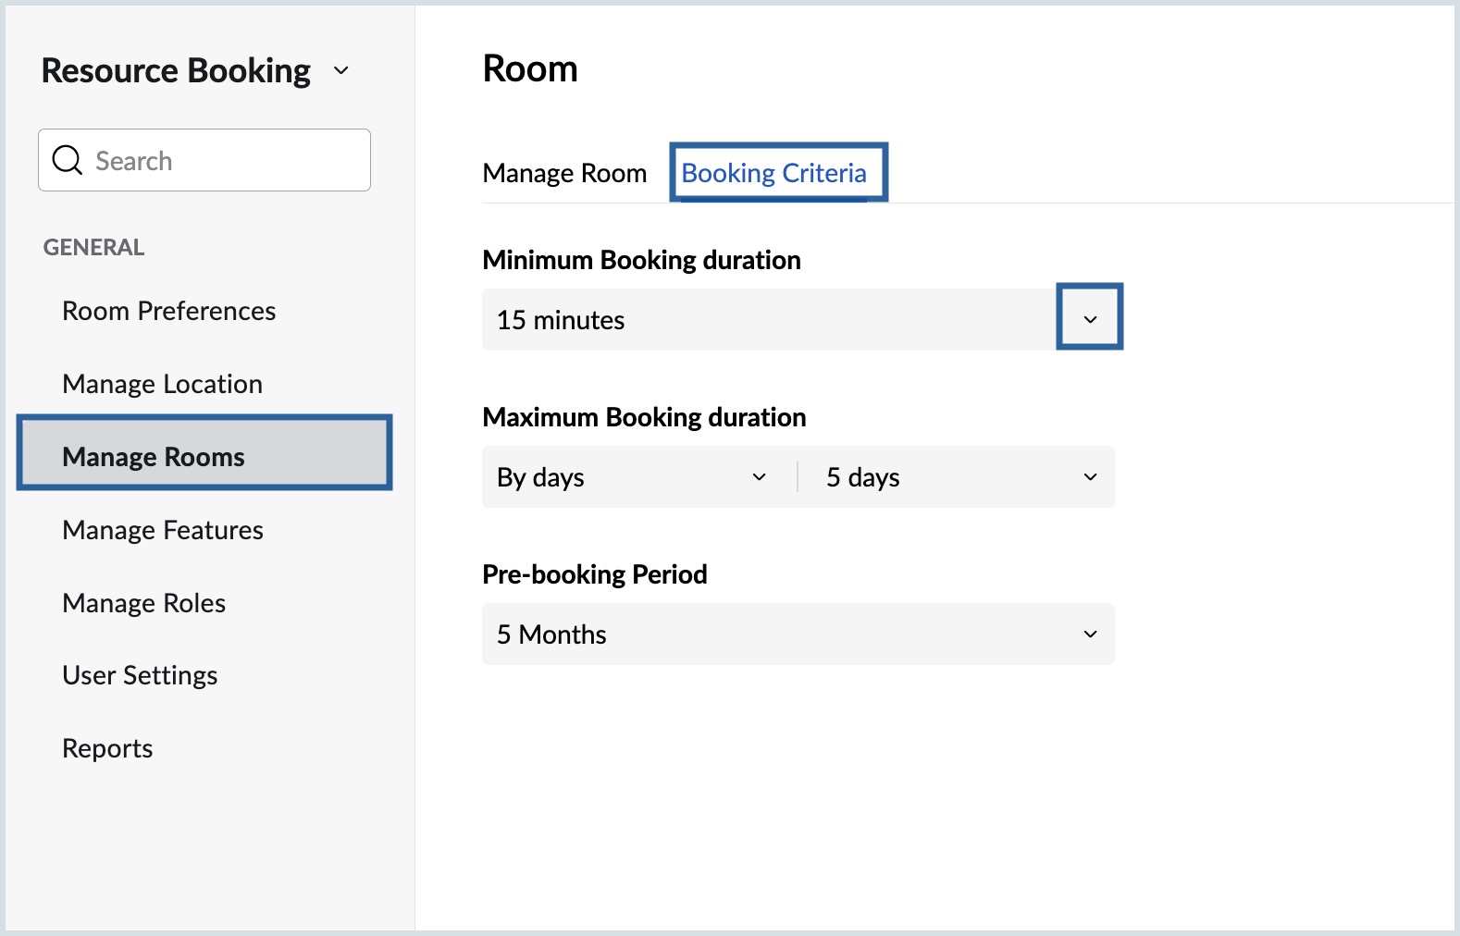1460x936 pixels.
Task: Open User Settings
Action: [140, 675]
